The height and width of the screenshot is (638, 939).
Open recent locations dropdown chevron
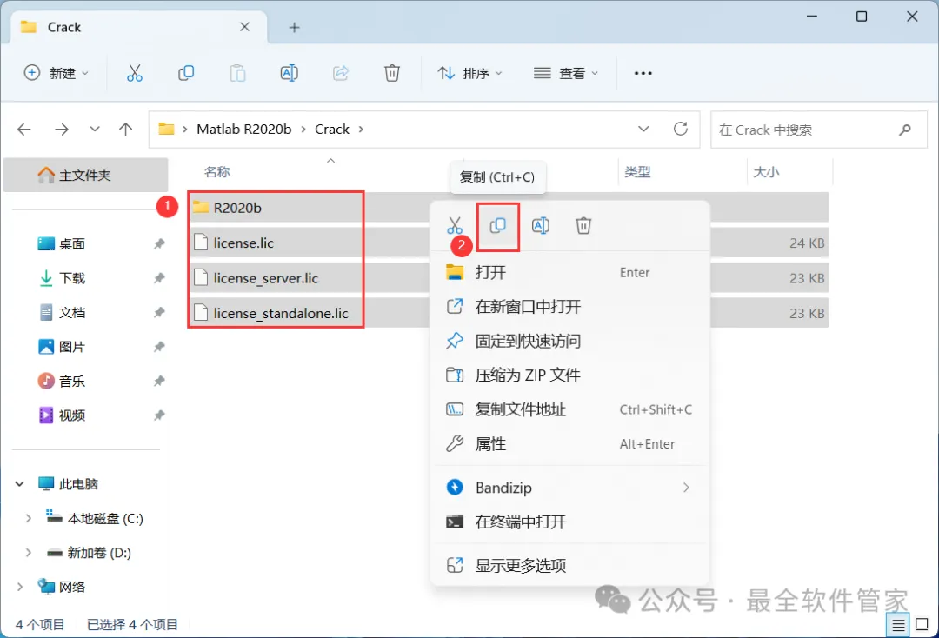[x=95, y=130]
